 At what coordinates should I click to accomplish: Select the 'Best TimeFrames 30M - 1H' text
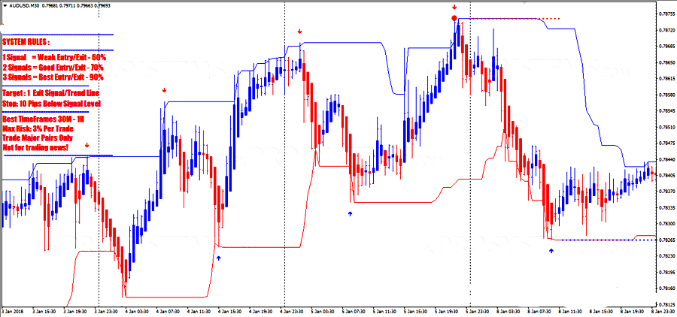pos(42,119)
